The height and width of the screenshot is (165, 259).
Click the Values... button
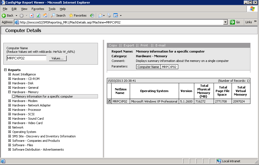58,58
